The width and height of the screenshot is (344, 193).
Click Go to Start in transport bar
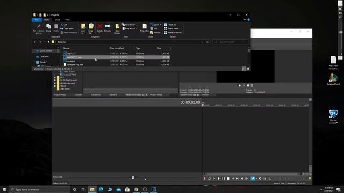point(233,179)
